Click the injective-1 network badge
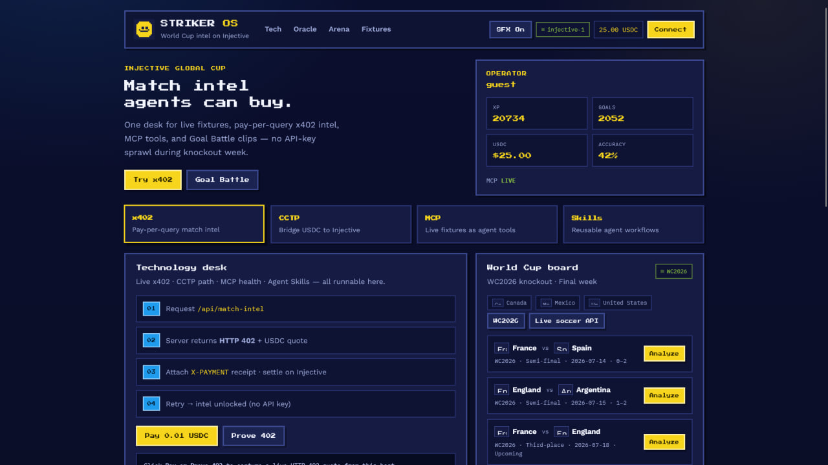 563,30
